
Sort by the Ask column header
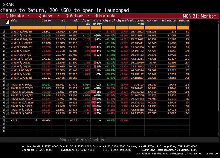point(76,21)
